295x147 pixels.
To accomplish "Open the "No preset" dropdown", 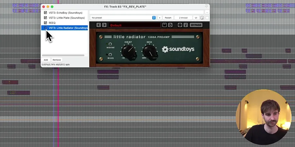I will (123, 18).
